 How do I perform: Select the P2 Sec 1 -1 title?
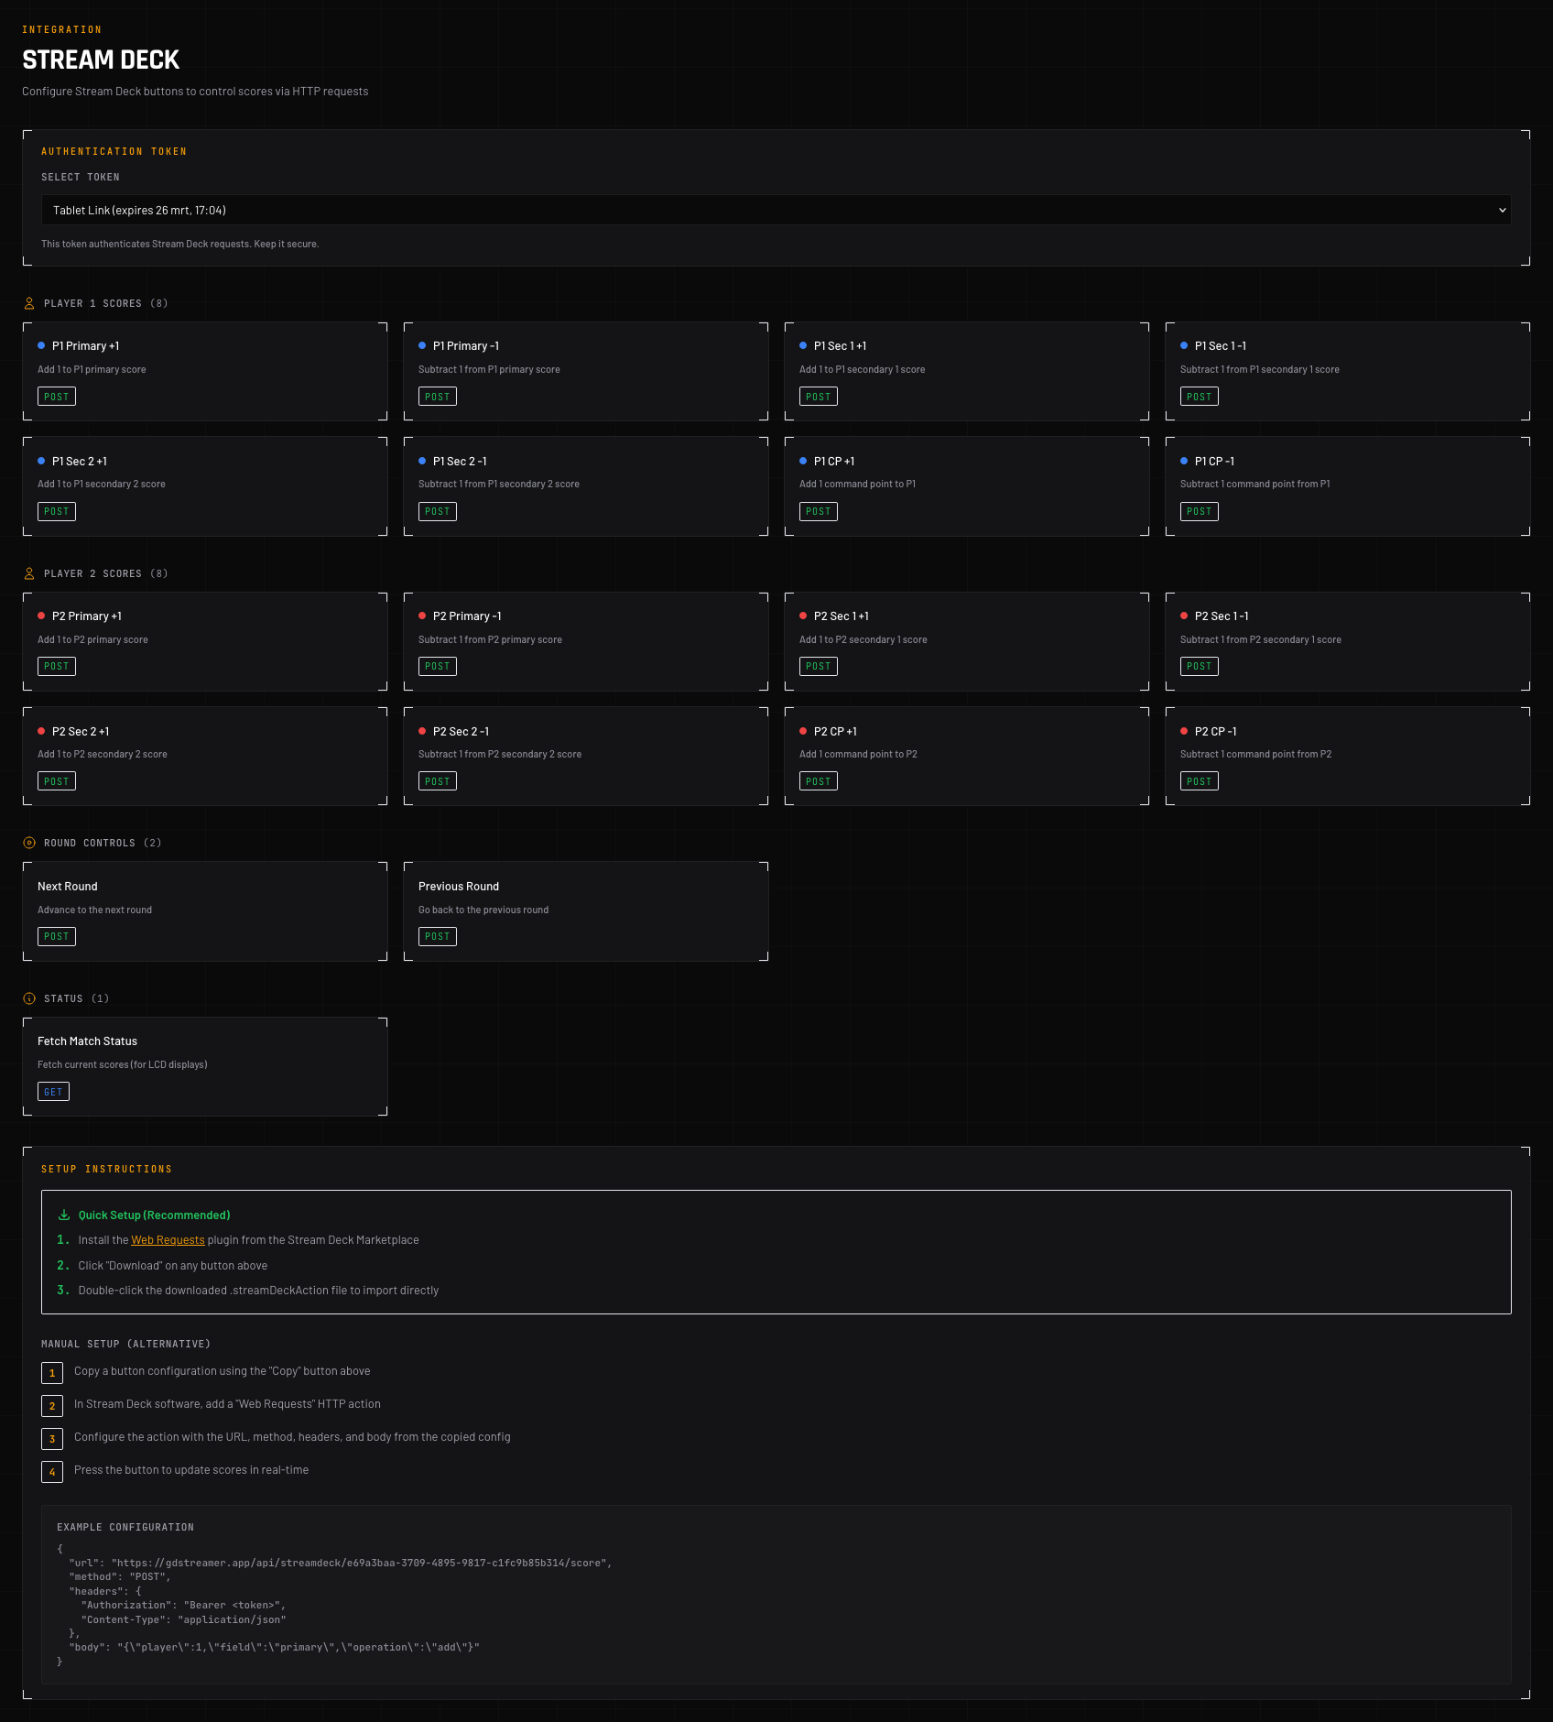(x=1222, y=616)
